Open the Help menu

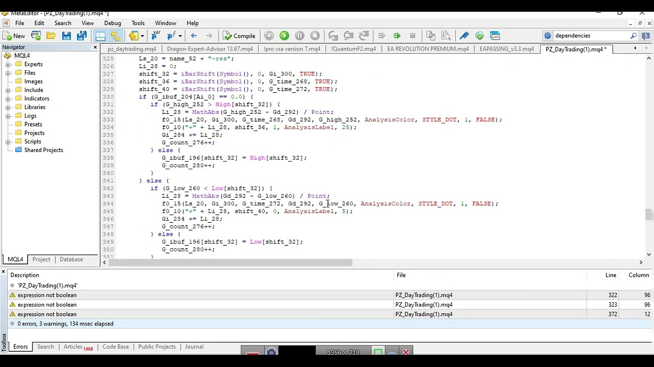193,23
